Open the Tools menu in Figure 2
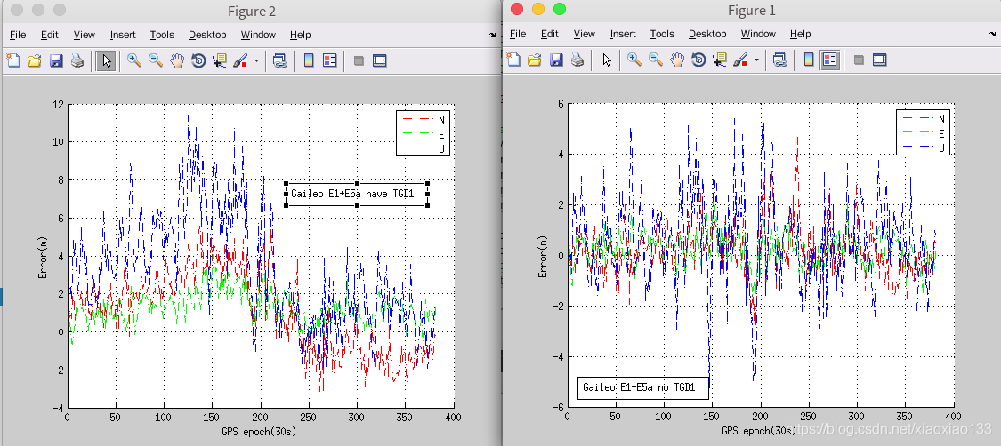The height and width of the screenshot is (446, 1001). (162, 35)
